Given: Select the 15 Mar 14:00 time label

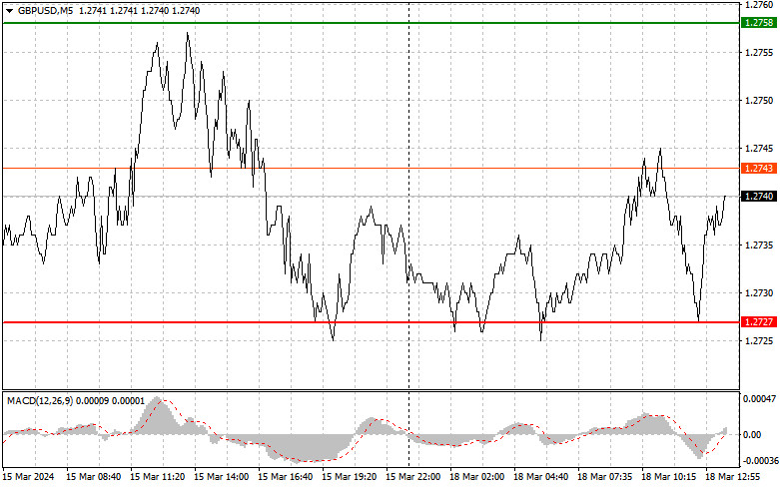Looking at the screenshot, I should point(221,477).
